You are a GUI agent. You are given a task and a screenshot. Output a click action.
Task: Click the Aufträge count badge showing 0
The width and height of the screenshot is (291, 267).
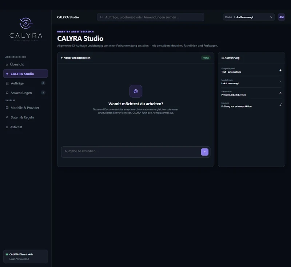[x=43, y=83]
